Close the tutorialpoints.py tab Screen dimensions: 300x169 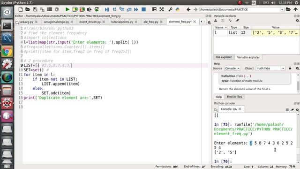136,22
